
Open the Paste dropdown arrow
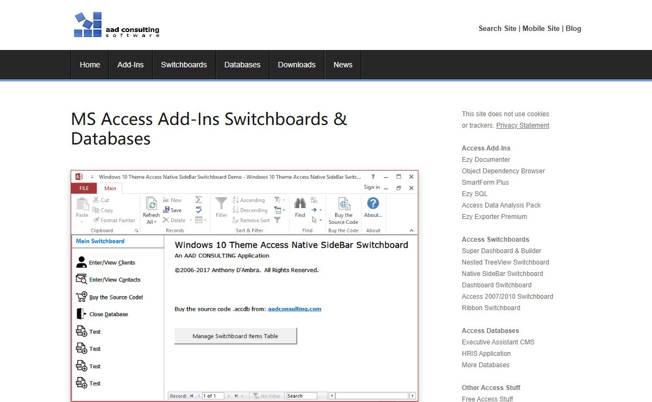click(82, 222)
